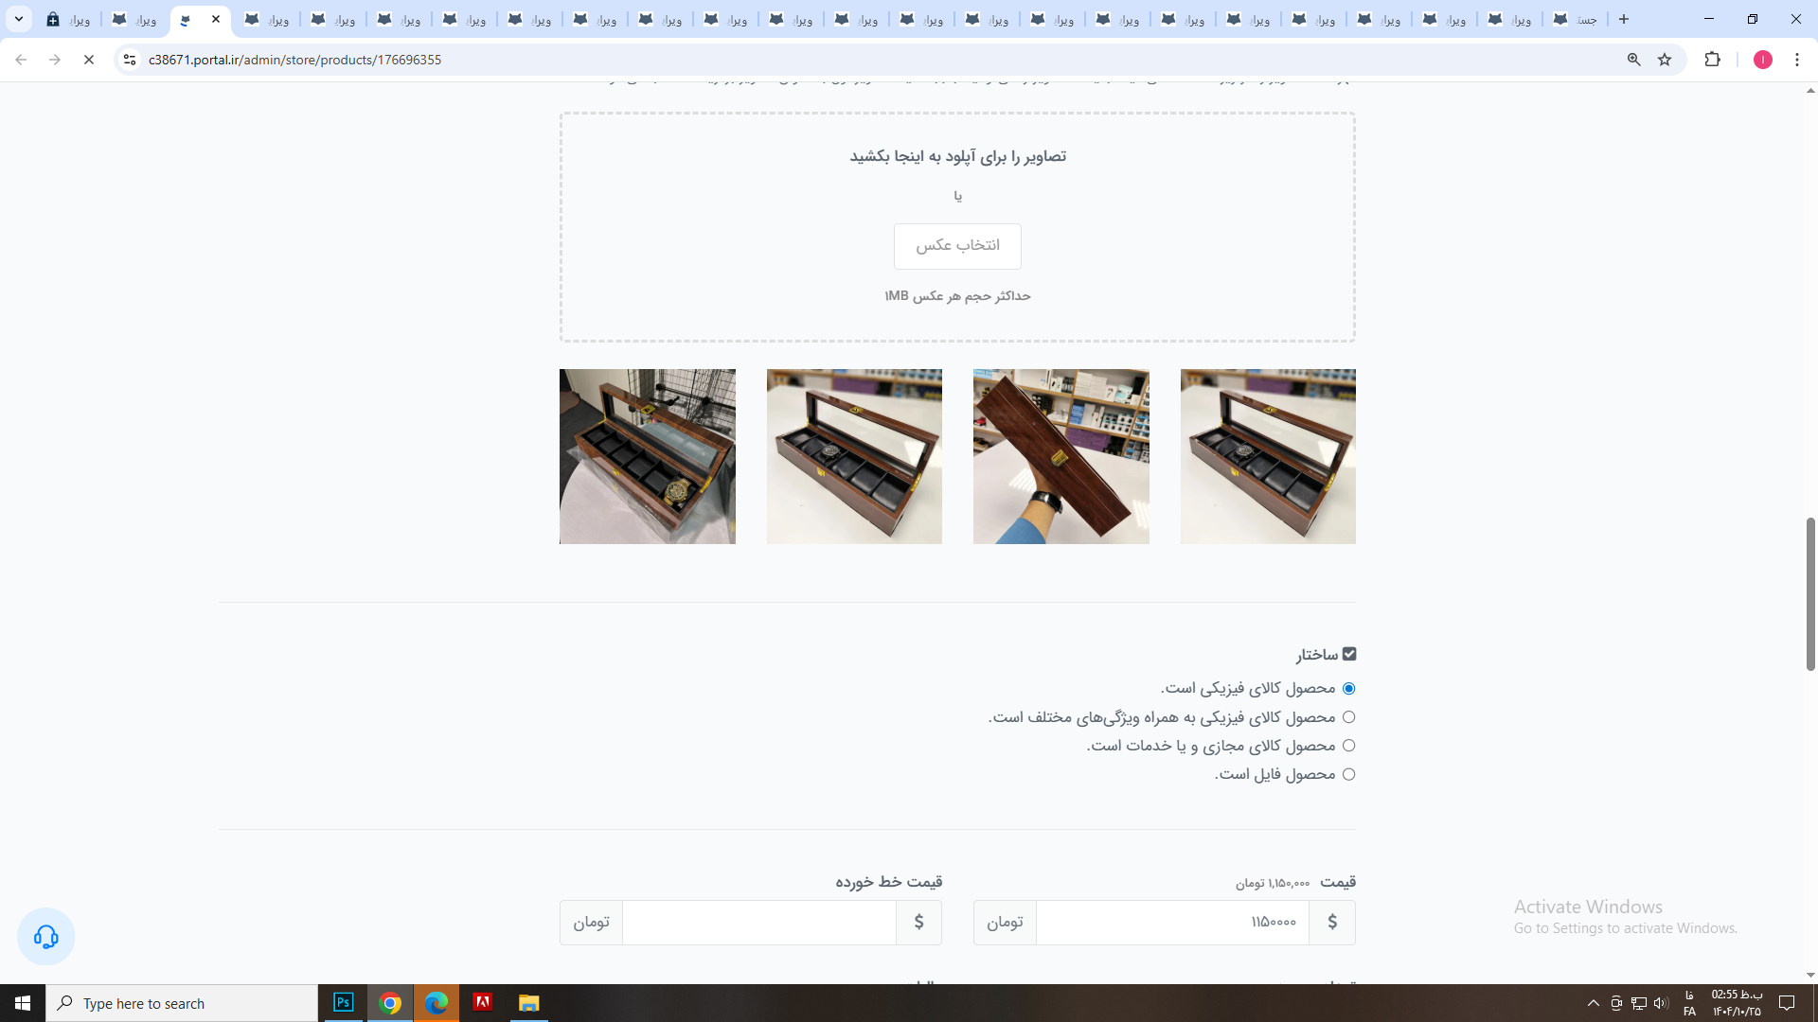This screenshot has height=1022, width=1818.
Task: Expand the tab search dropdown arrow
Action: (x=18, y=19)
